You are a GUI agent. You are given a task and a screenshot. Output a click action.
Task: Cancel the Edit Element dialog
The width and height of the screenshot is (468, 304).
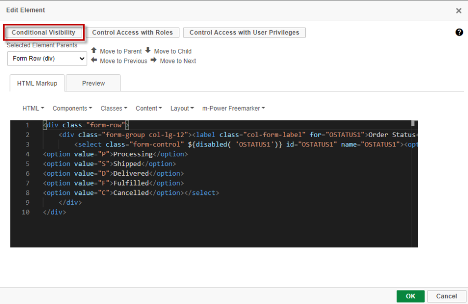447,296
